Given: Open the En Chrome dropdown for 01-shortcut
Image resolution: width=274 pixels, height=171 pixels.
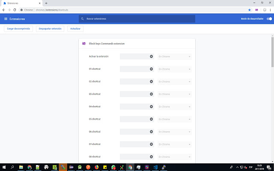Looking at the screenshot, I should (x=175, y=69).
